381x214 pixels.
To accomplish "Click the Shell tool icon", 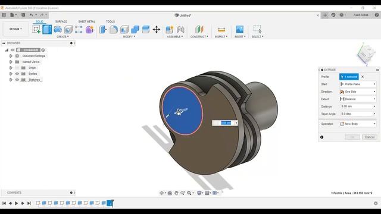I will (124, 30).
